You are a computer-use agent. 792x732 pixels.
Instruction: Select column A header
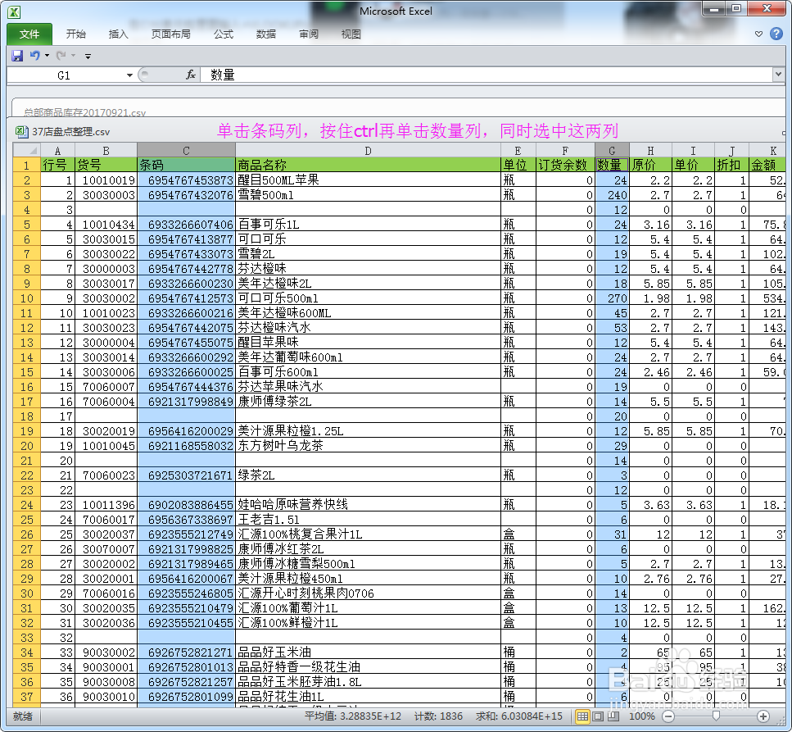[x=57, y=151]
